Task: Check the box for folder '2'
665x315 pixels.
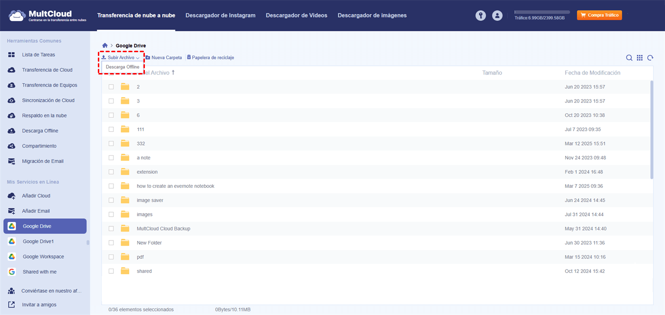Action: click(111, 87)
